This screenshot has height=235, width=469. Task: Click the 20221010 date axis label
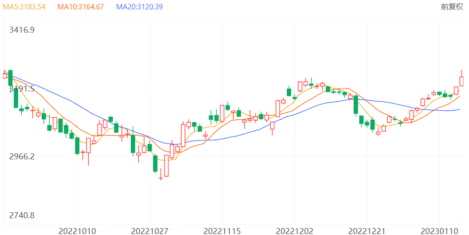pos(77,231)
